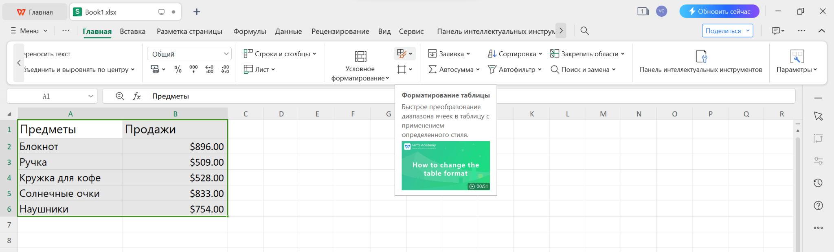Play the table format tutorial video thumbnail

pyautogui.click(x=446, y=166)
